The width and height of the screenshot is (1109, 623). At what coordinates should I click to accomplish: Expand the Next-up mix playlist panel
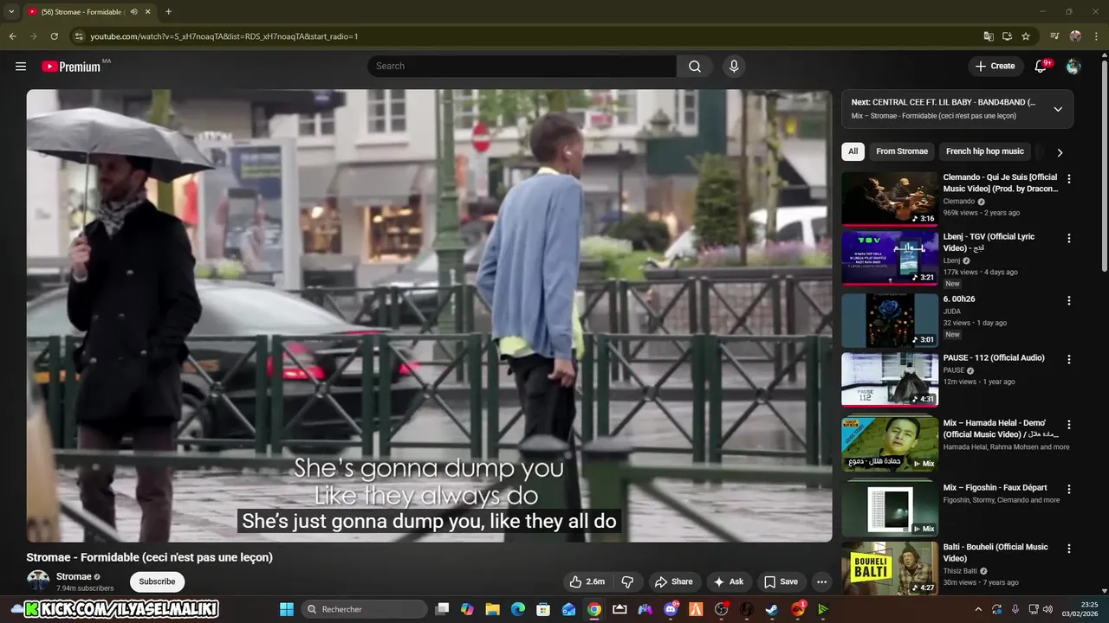[x=1058, y=109]
